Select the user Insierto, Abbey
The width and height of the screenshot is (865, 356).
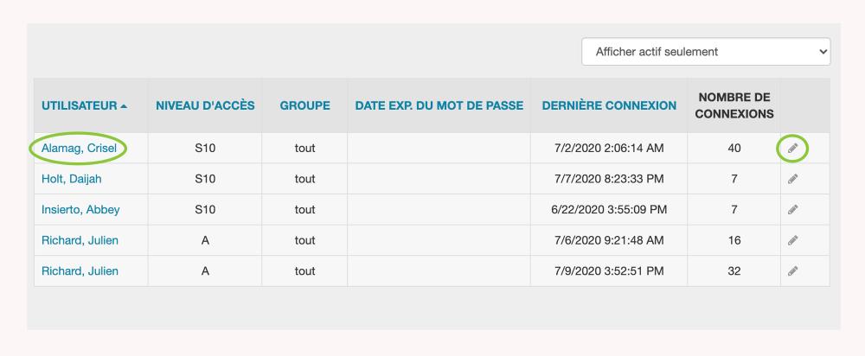coord(80,210)
